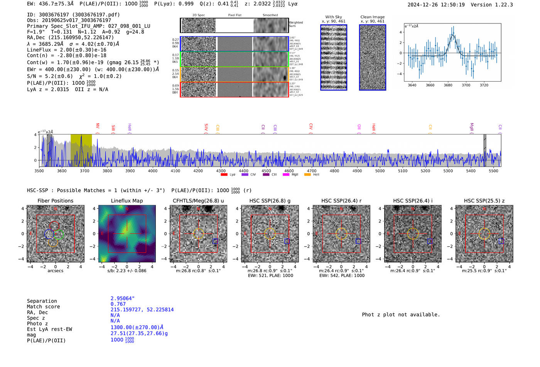The height and width of the screenshot is (367, 540).
Task: Select the purple HeII marker near 3900
Action: coord(129,129)
